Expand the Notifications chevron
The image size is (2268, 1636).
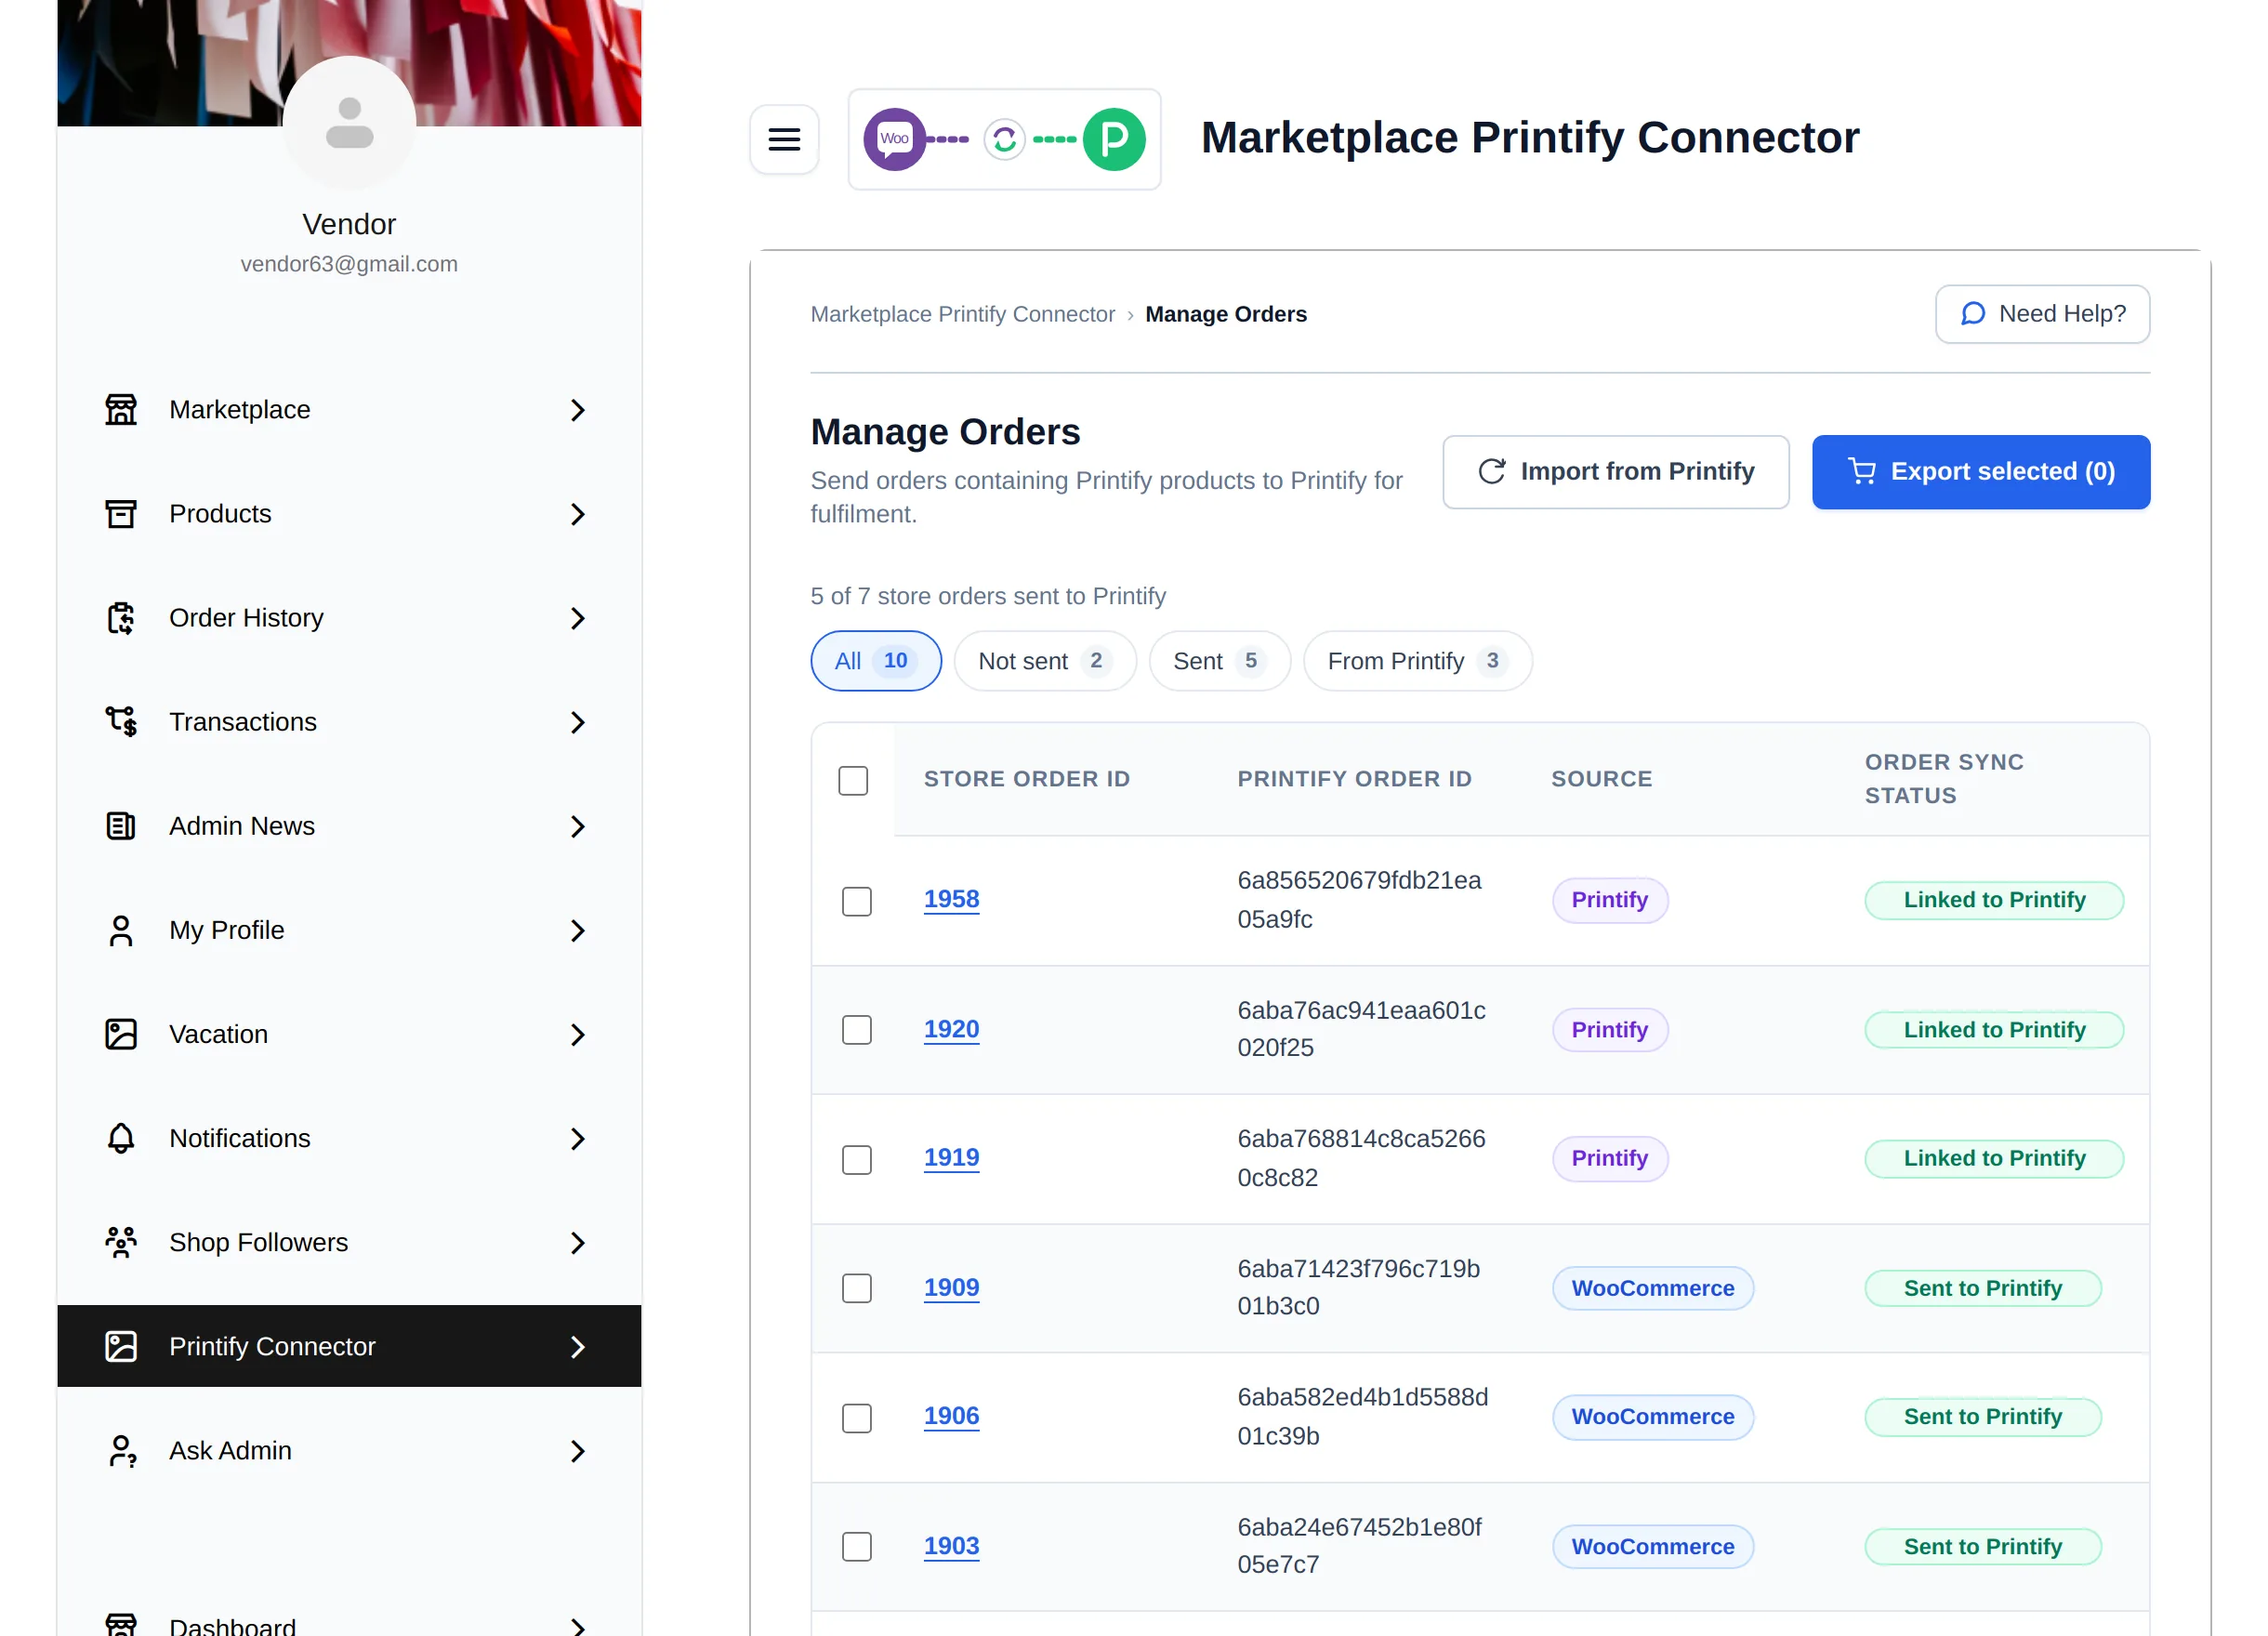click(x=577, y=1138)
